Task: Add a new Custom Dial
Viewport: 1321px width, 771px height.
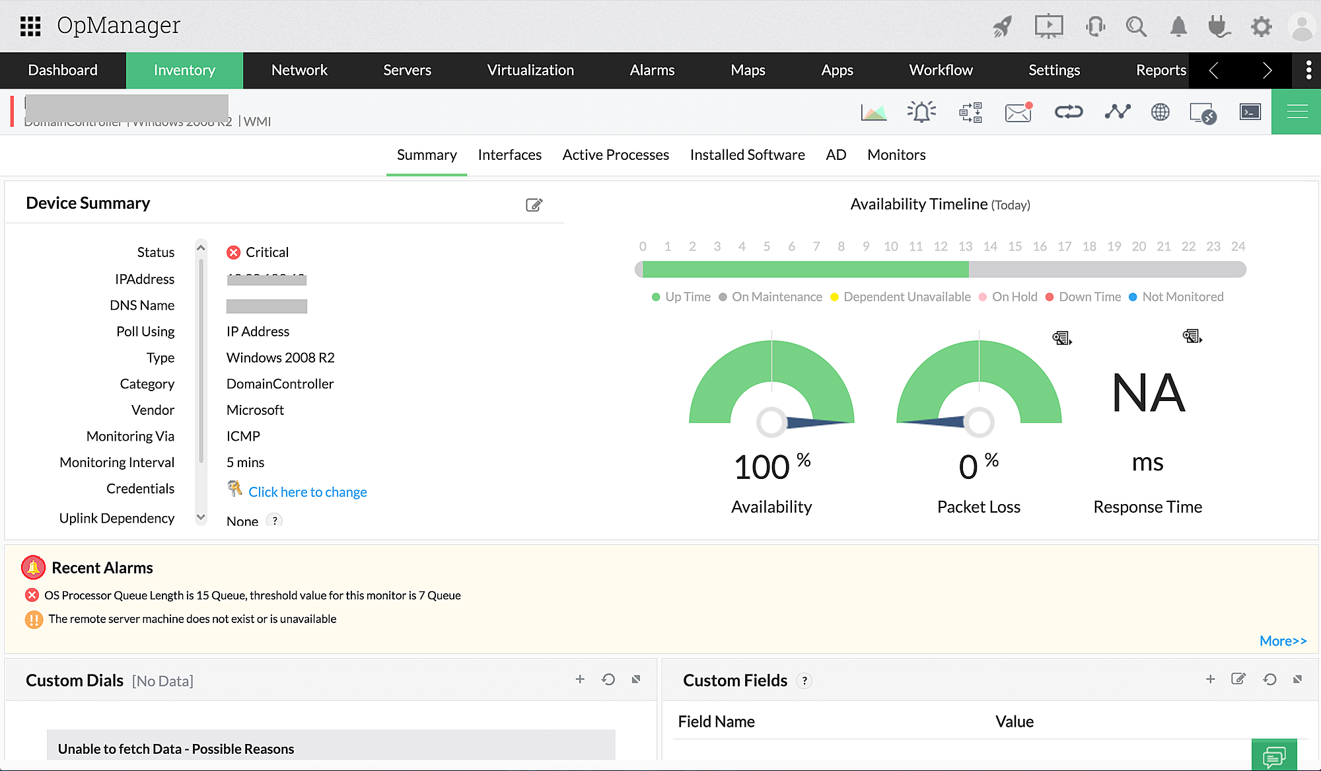Action: pyautogui.click(x=580, y=679)
